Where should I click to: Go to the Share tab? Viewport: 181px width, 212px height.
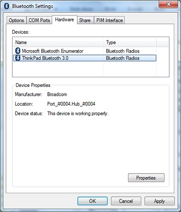tap(85, 20)
